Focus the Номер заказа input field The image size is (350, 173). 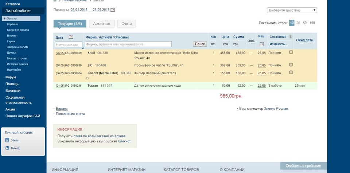coord(69,44)
